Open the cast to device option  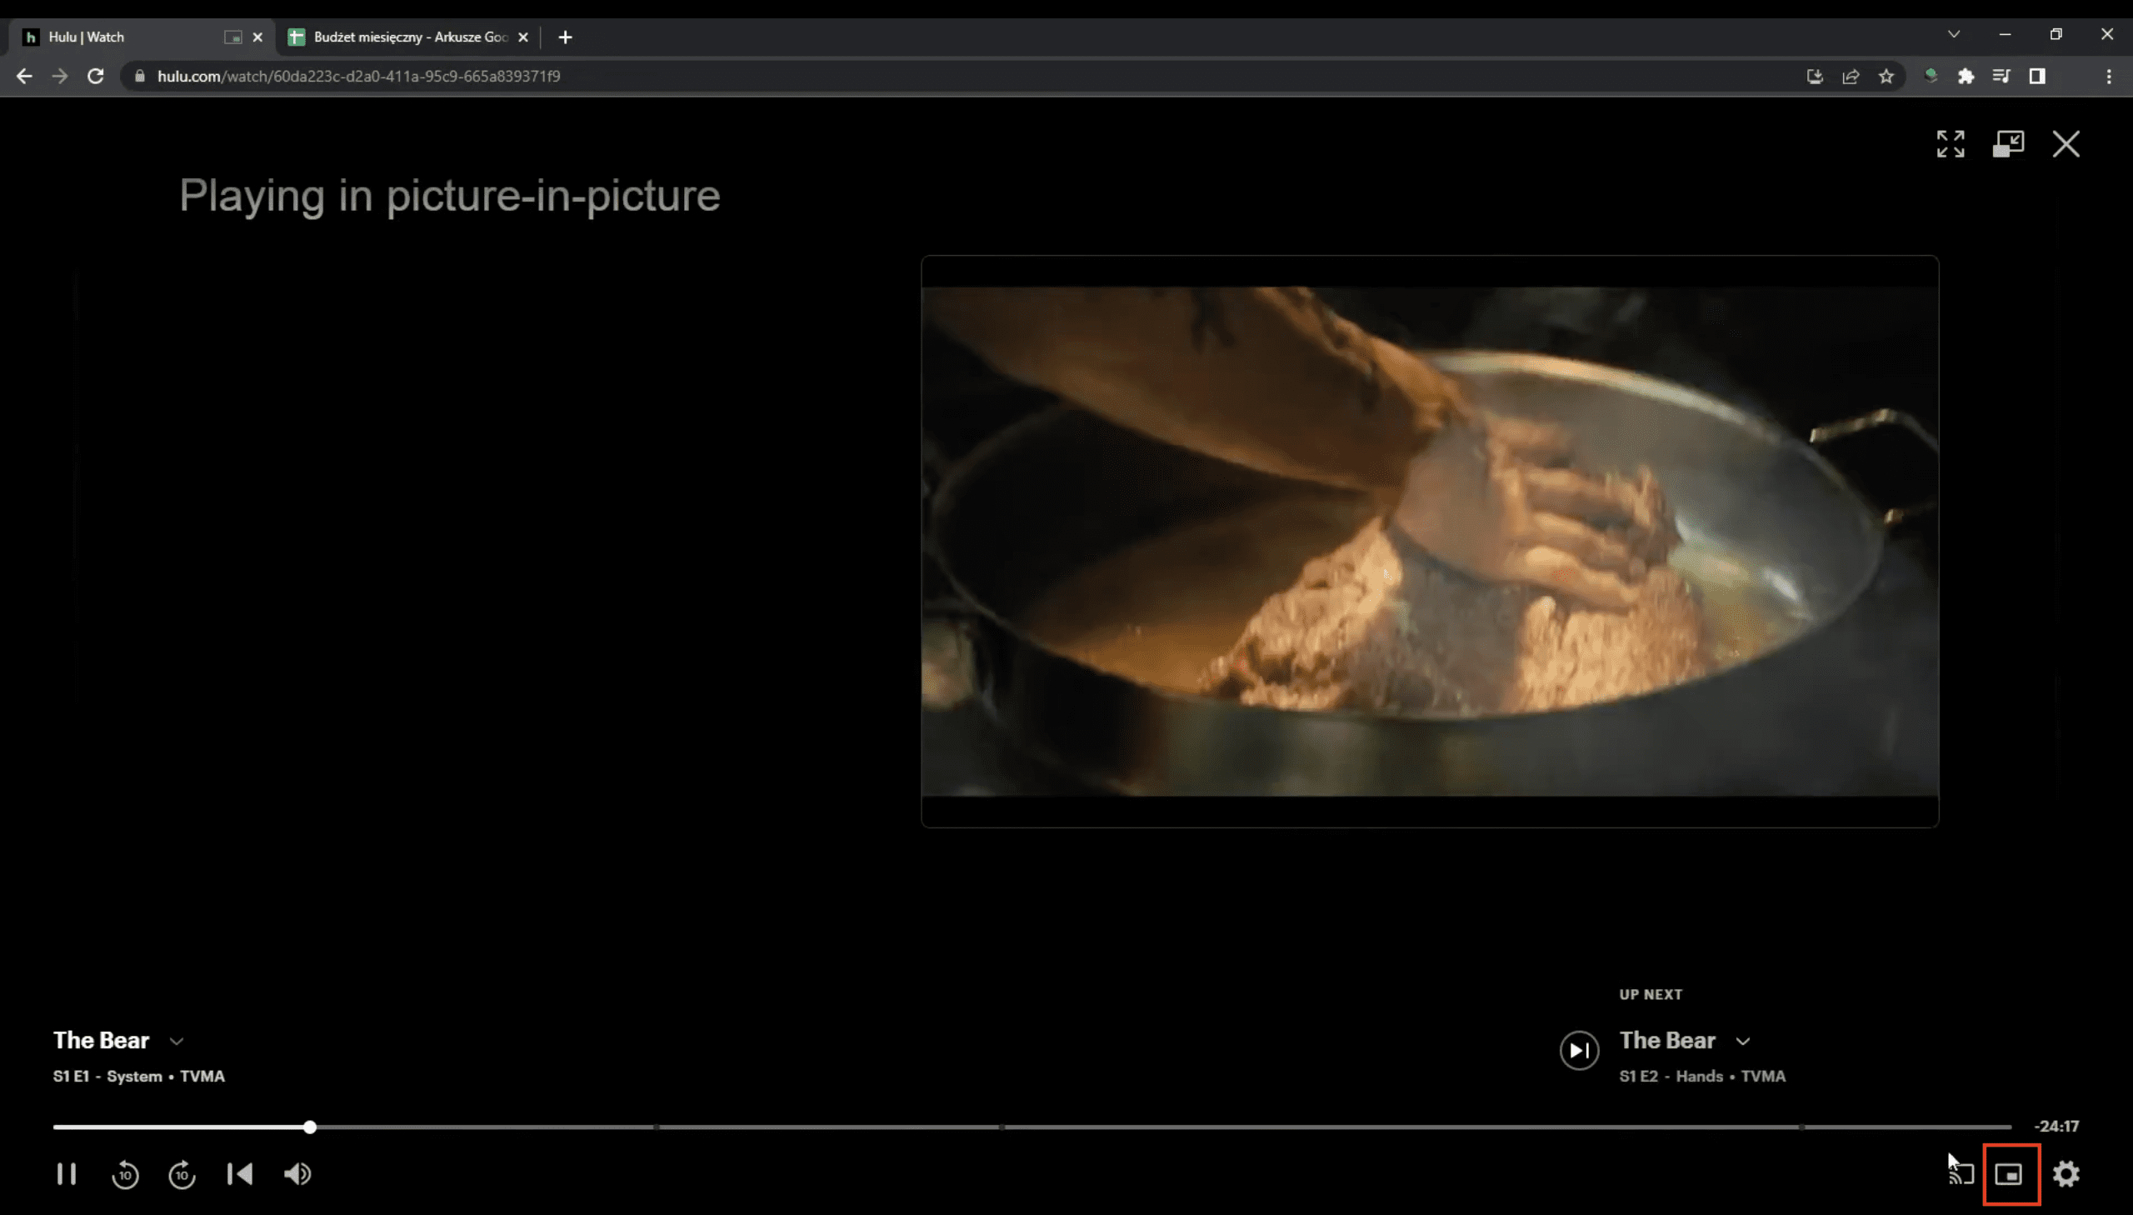(x=1961, y=1174)
